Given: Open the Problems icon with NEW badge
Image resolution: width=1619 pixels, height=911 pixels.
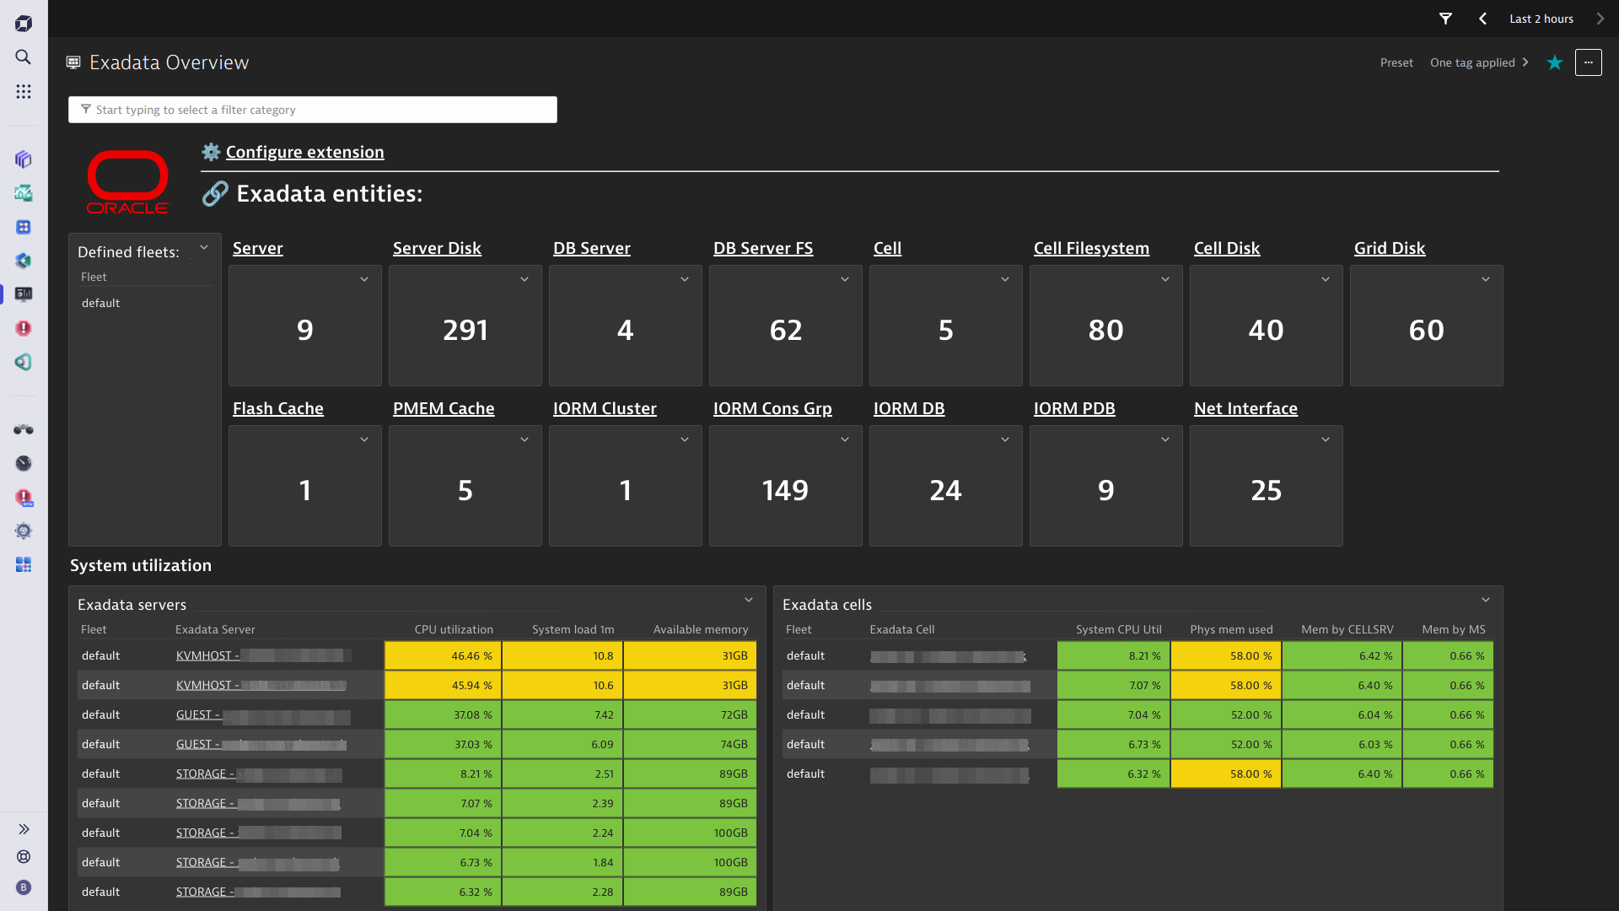Looking at the screenshot, I should 24,497.
